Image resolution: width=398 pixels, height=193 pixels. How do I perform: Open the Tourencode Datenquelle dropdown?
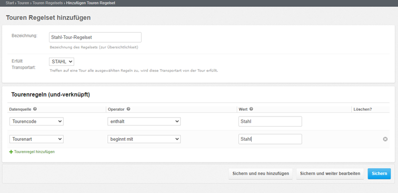point(36,121)
